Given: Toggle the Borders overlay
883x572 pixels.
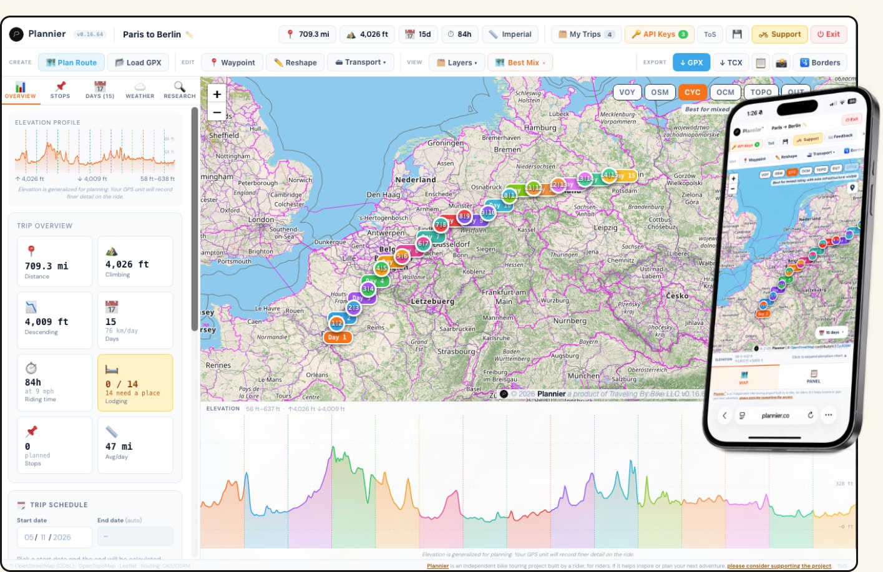Looking at the screenshot, I should [820, 62].
